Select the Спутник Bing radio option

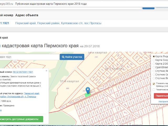click(154, 78)
